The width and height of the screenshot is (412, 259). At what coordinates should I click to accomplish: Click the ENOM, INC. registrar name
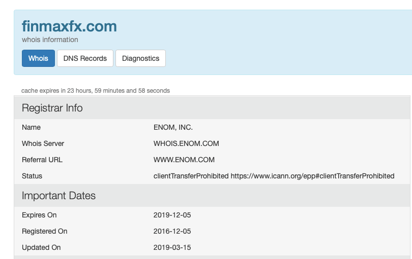pos(173,127)
